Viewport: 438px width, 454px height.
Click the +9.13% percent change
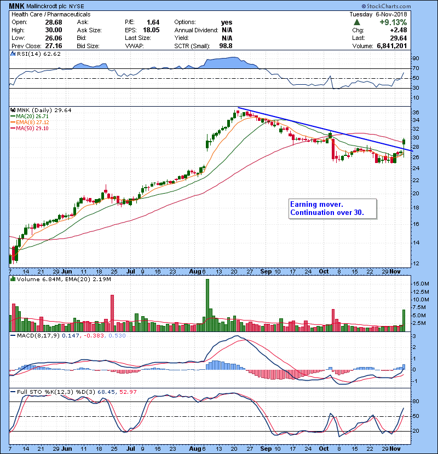393,22
